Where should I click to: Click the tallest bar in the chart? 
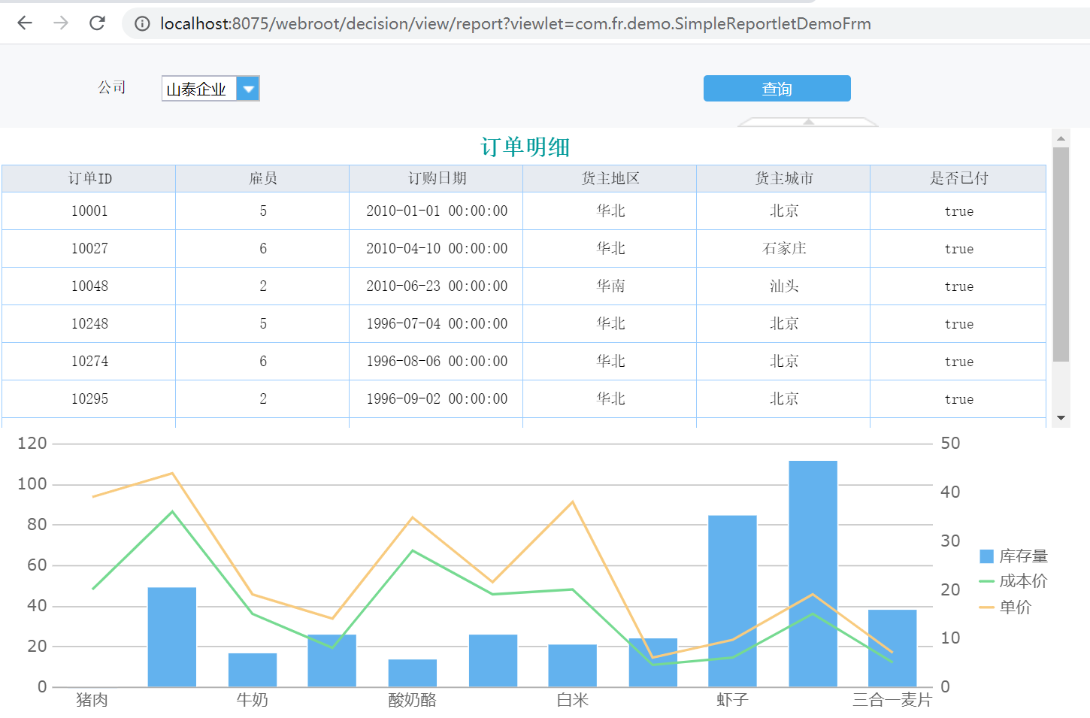813,573
